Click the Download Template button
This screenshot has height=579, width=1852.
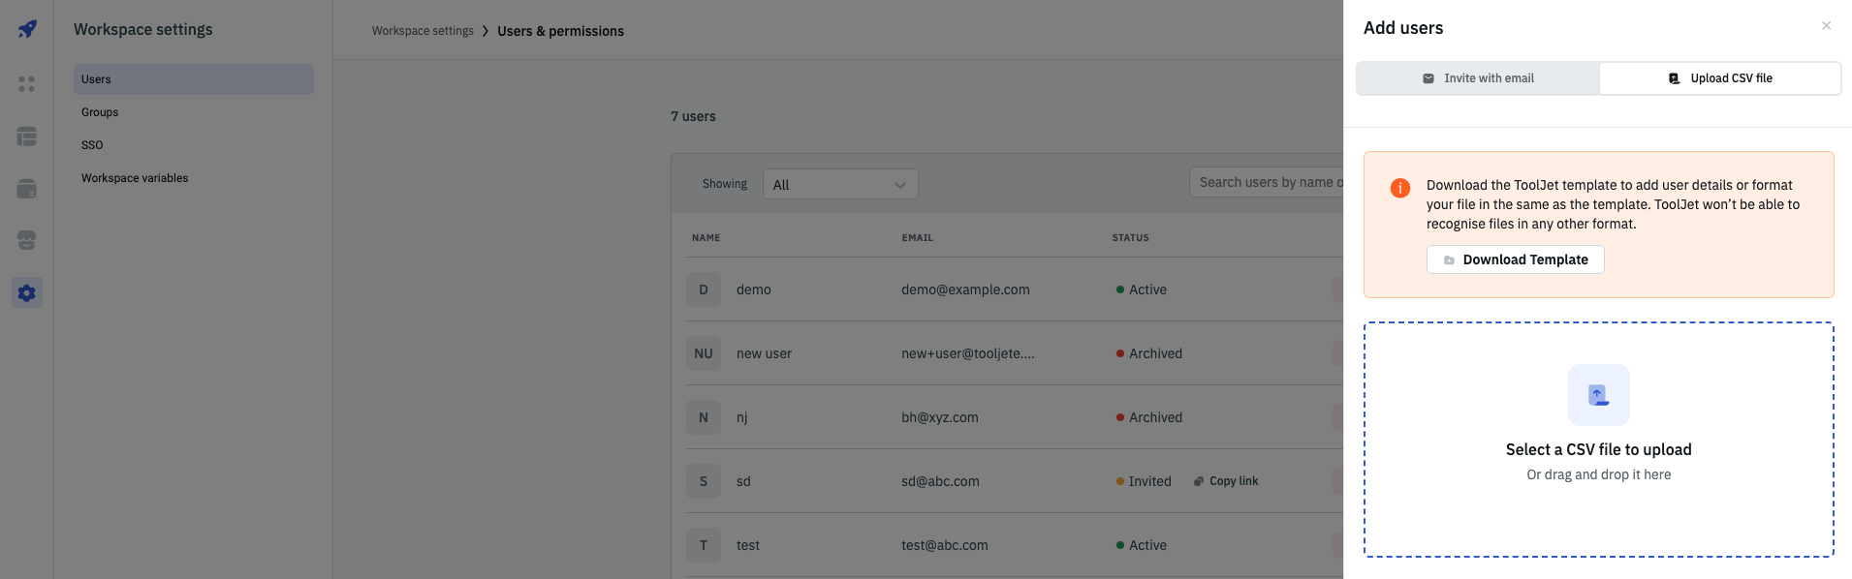point(1515,259)
